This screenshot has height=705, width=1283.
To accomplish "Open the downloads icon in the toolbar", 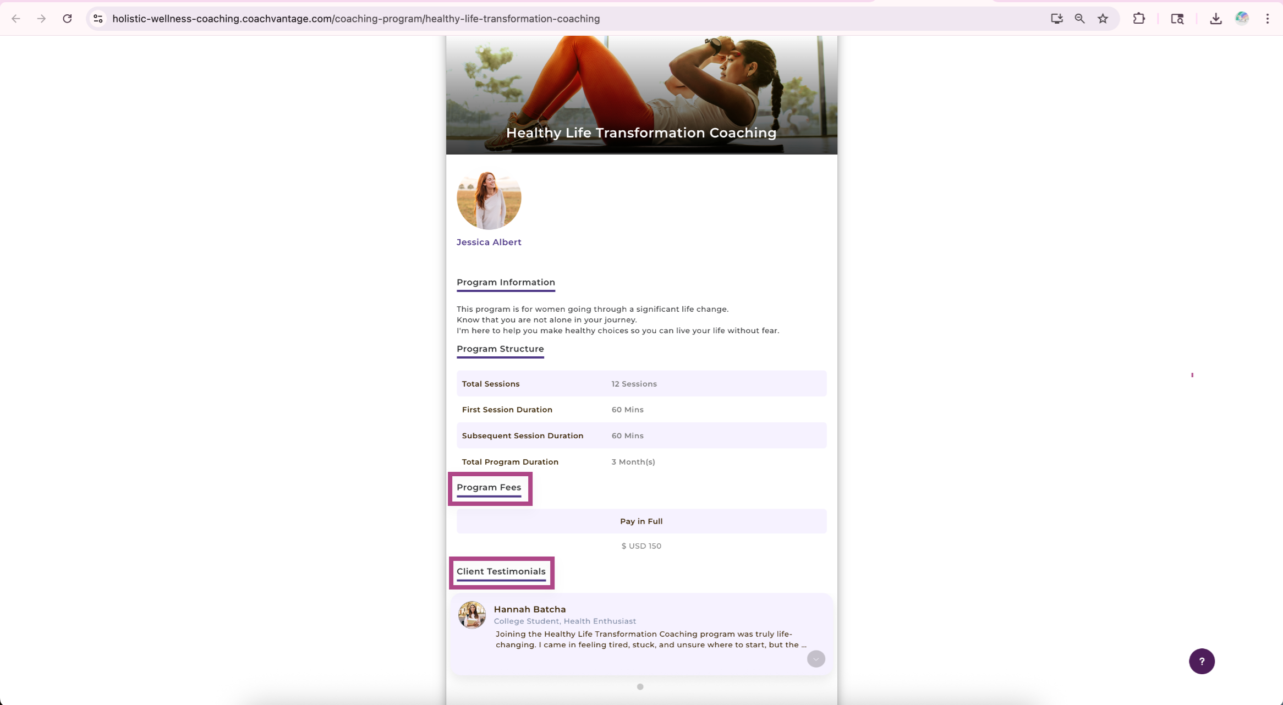I will click(1216, 19).
